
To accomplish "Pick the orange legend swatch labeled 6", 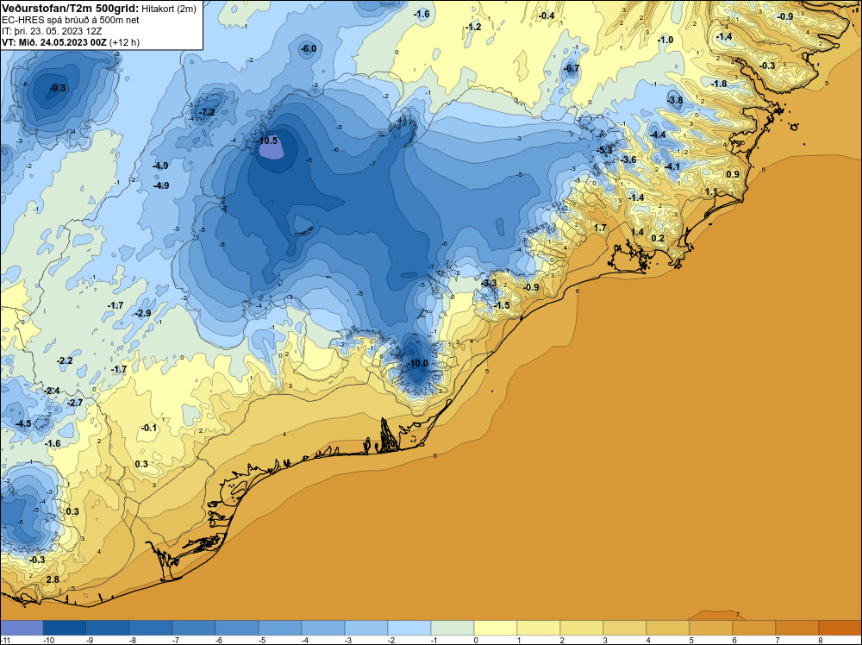I will coord(753,628).
